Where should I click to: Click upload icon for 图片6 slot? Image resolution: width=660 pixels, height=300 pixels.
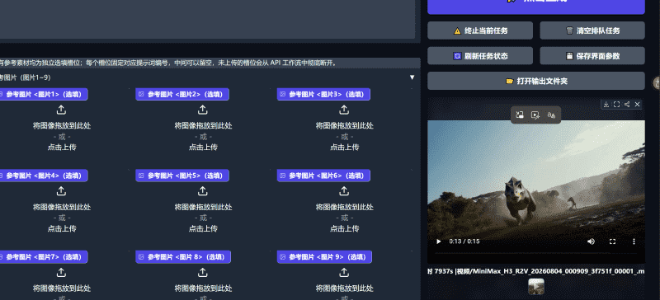click(x=344, y=191)
